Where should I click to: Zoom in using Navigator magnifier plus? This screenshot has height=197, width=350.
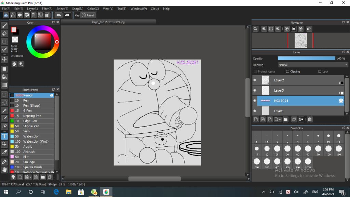pyautogui.click(x=264, y=29)
